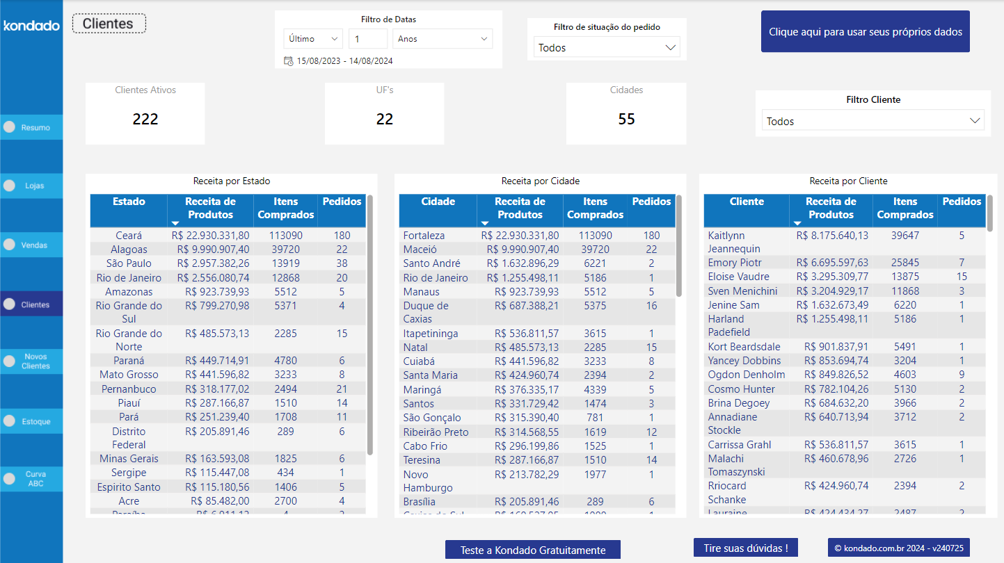Click the kondado logo
This screenshot has width=1004, height=563.
[x=31, y=25]
